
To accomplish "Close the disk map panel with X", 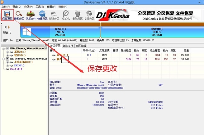I will pyautogui.click(x=2, y=23).
